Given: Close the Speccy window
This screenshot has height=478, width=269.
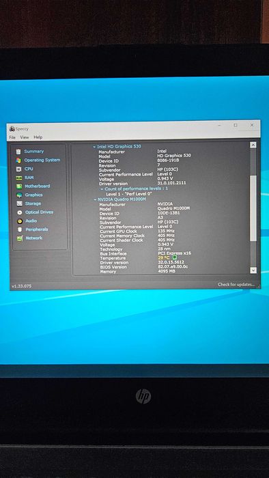Looking at the screenshot, I should [252, 125].
